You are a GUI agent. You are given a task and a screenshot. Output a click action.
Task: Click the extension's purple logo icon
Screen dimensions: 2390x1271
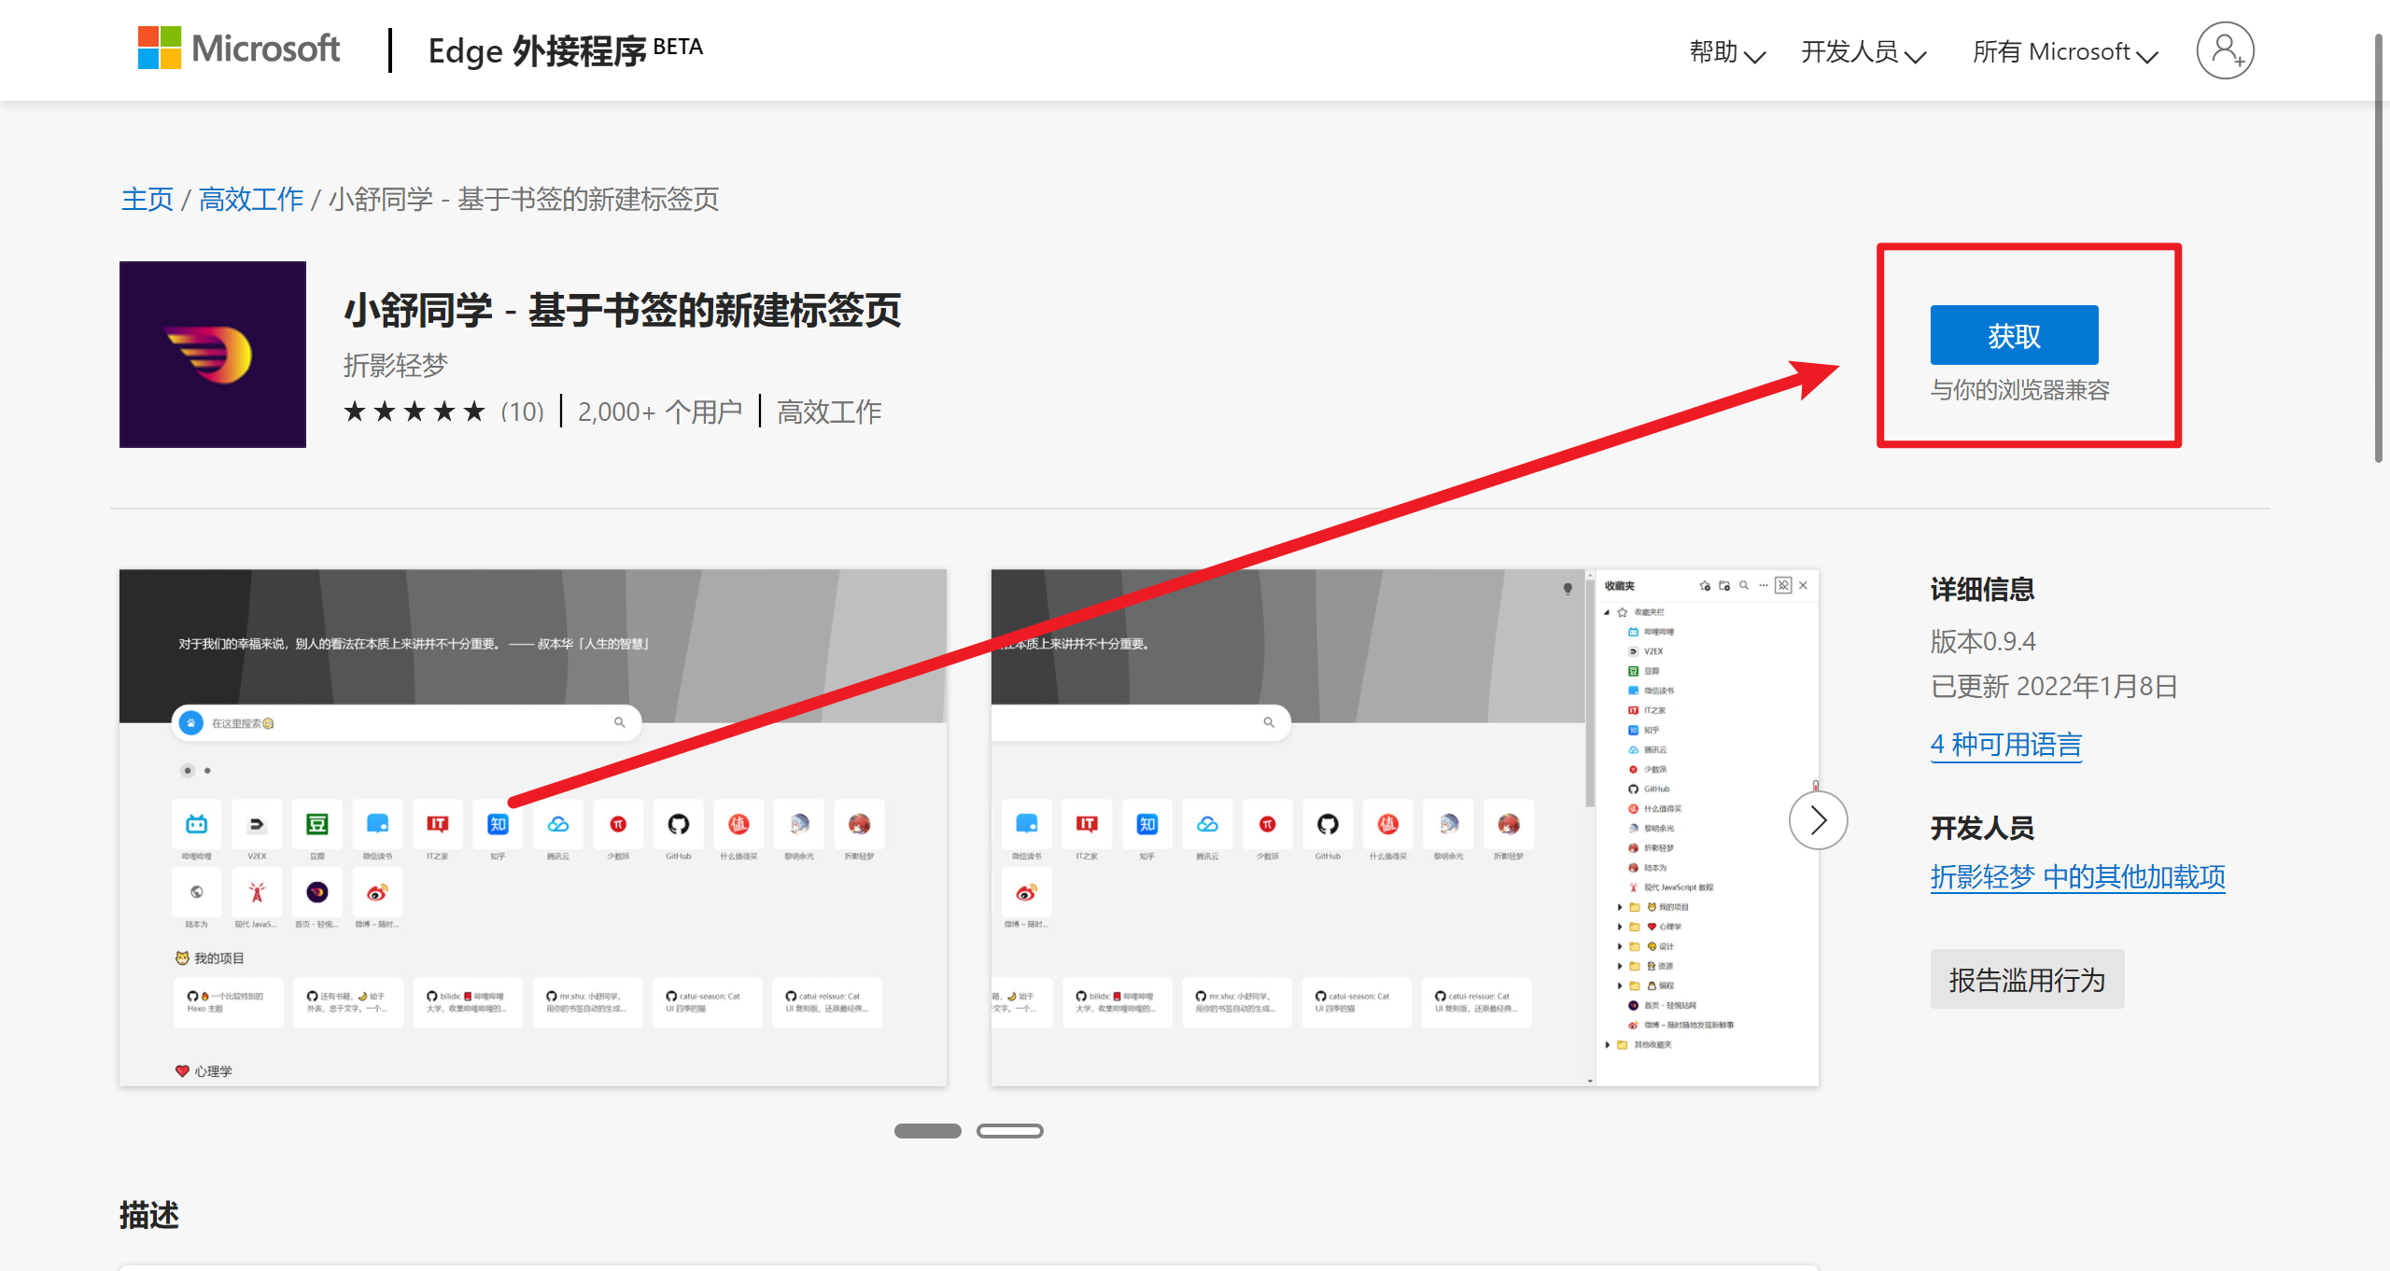pyautogui.click(x=213, y=355)
